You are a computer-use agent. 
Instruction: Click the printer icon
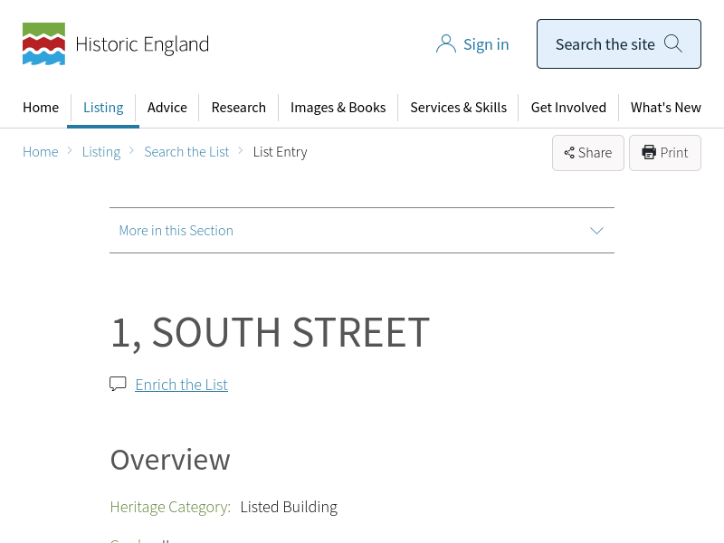pyautogui.click(x=649, y=153)
